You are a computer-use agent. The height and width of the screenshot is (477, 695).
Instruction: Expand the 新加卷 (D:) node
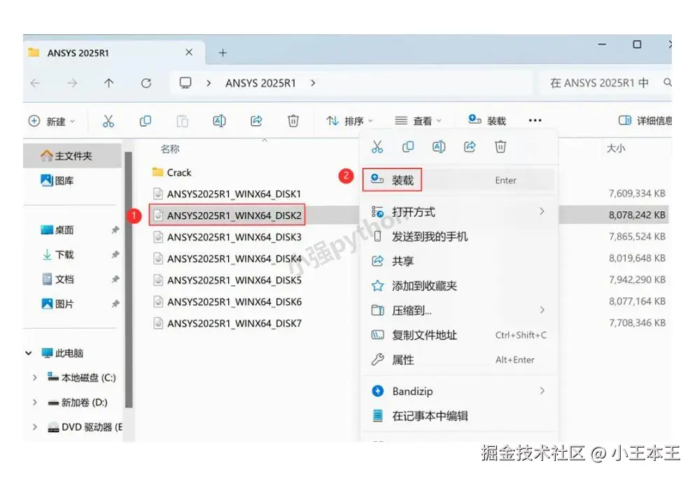[x=34, y=403]
